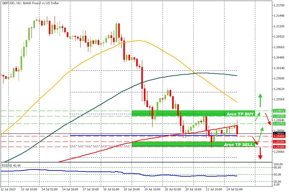289x193 pixels.
Task: Select the Area TP BUY label
Action: [240, 114]
